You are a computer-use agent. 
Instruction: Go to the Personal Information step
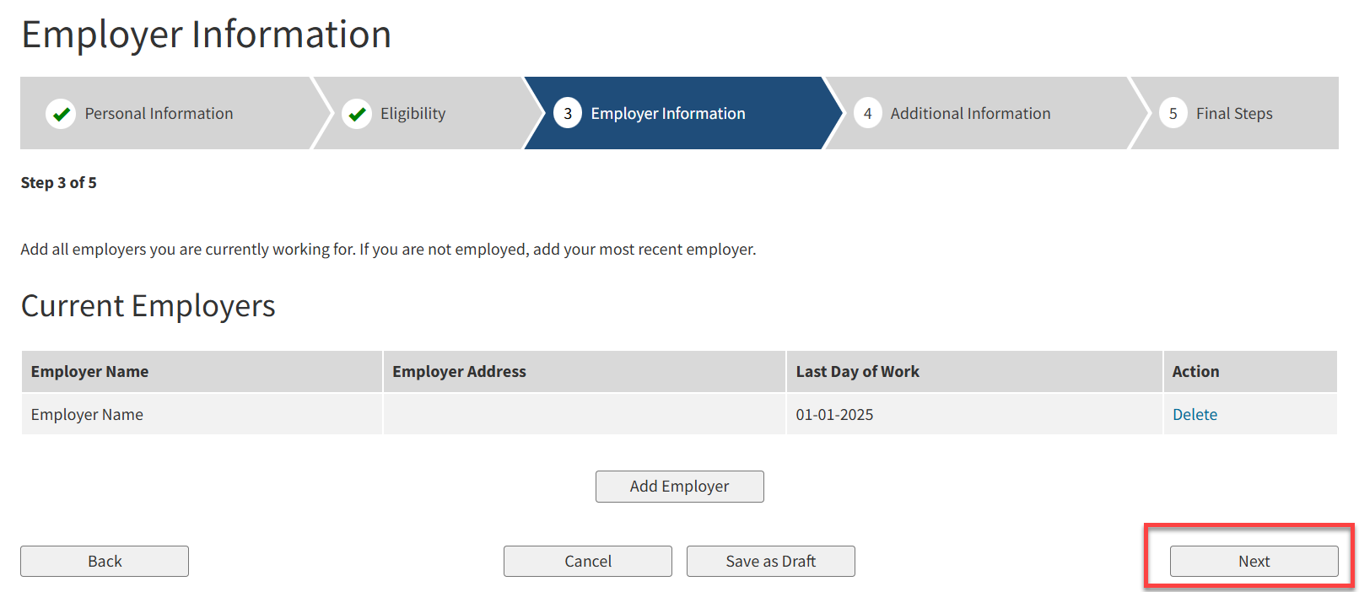tap(159, 114)
